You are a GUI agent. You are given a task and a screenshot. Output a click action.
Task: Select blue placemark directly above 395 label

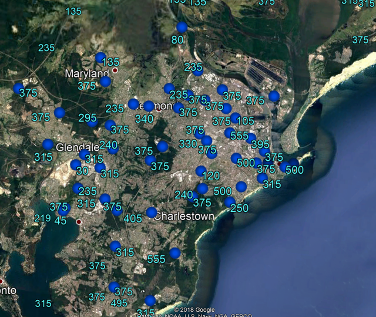(x=251, y=139)
